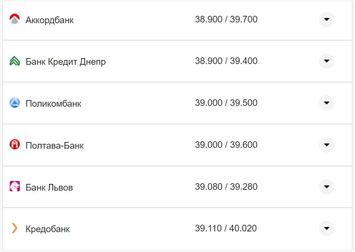Expand the Аккордбанк row details

point(326,19)
